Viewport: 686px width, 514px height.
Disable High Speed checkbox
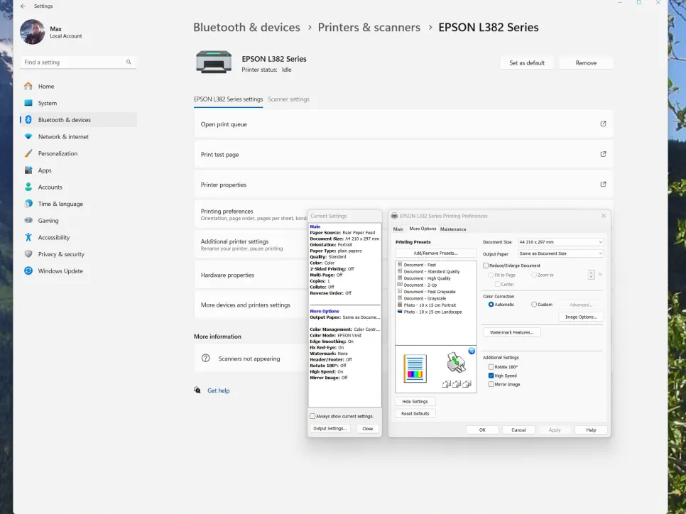click(491, 376)
